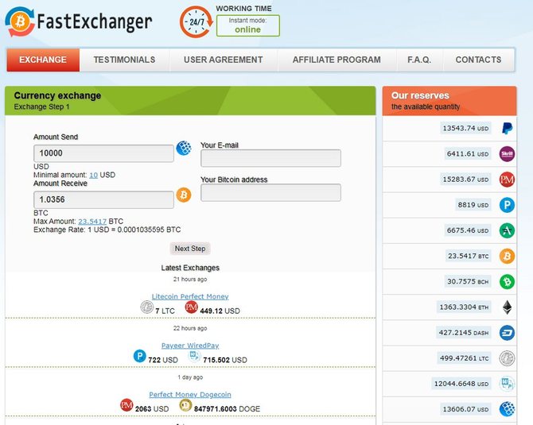Open the Perfect Money Dogecoin exchange link

click(190, 395)
